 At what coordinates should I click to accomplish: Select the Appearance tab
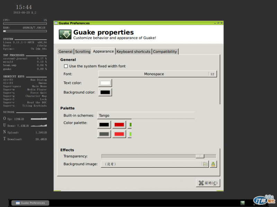click(x=103, y=51)
